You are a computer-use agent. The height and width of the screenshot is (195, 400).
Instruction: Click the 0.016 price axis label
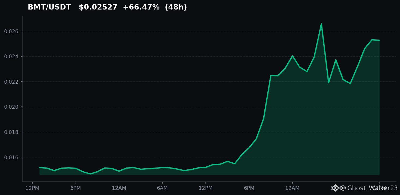[11, 158]
